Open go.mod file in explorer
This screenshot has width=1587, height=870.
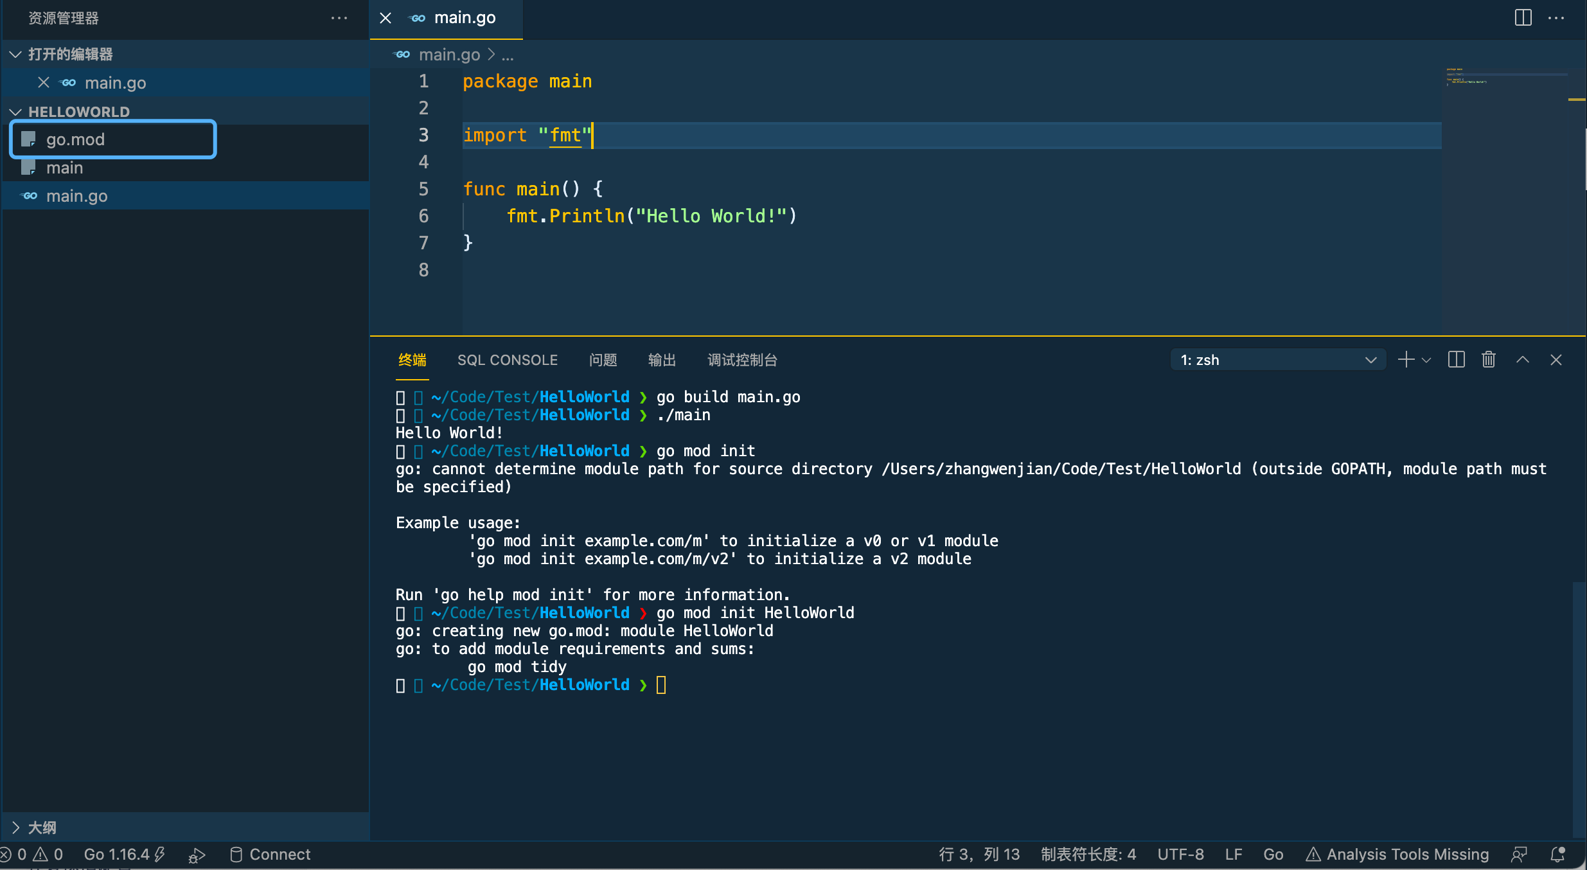(x=75, y=139)
